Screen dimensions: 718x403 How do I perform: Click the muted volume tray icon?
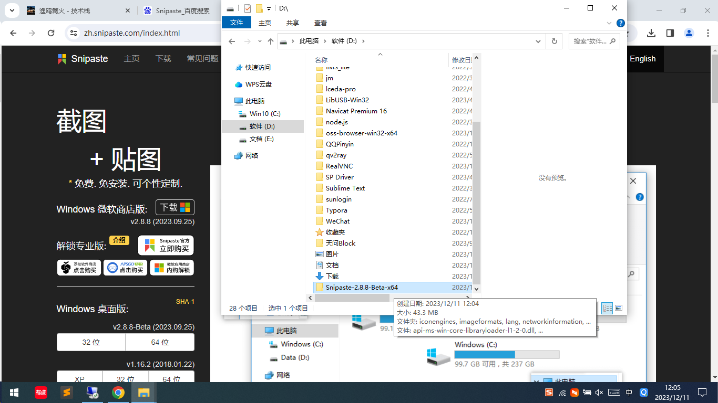click(599, 392)
